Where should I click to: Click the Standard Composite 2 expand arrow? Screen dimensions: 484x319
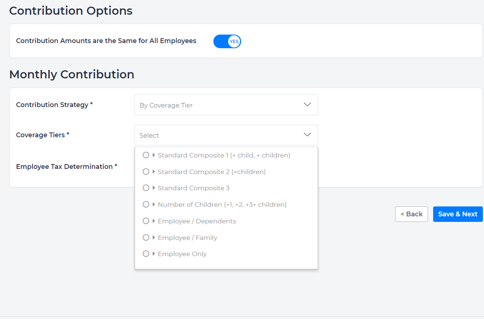(x=153, y=171)
